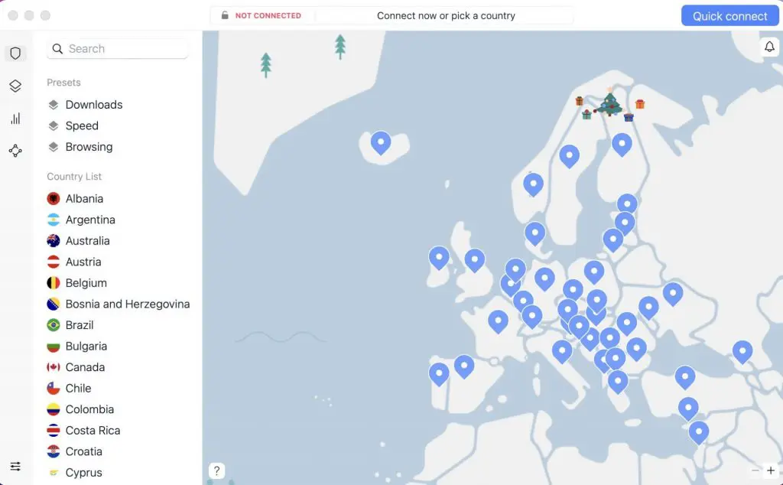The width and height of the screenshot is (783, 485).
Task: Click the question mark help icon
Action: (x=217, y=470)
